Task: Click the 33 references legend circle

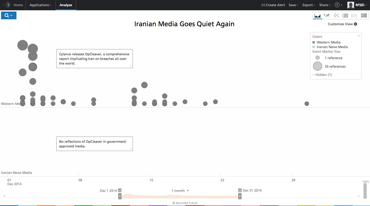Action: point(318,66)
